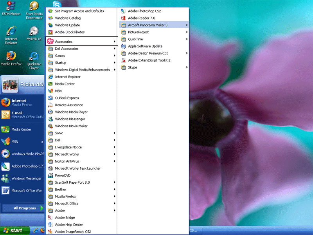Open the Microsoft Office folder
Screen dimensions: 313x235
point(81,203)
